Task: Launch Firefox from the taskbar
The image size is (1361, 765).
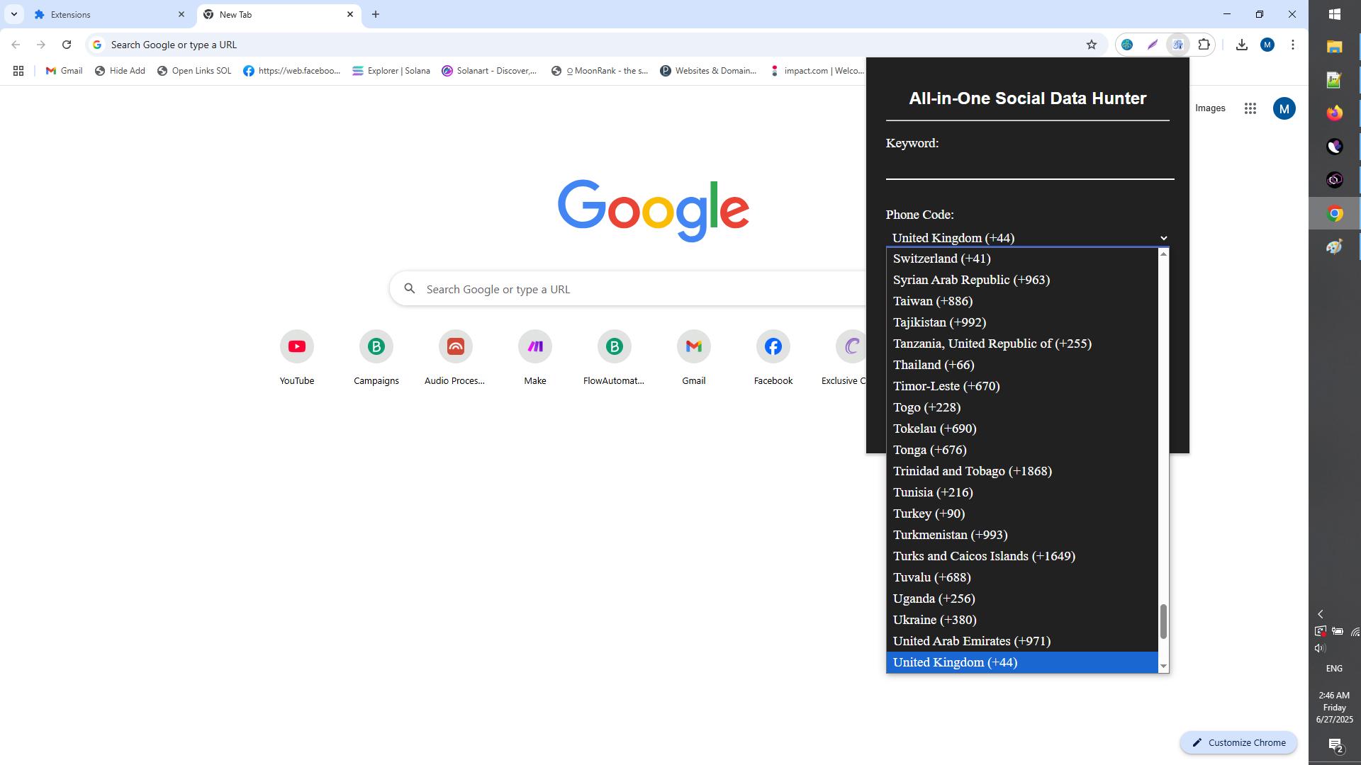Action: click(x=1335, y=113)
